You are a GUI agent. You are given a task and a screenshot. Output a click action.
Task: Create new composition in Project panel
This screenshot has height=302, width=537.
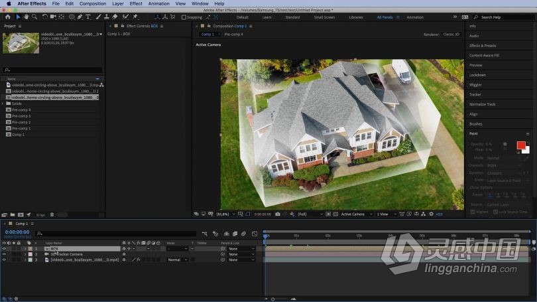pyautogui.click(x=21, y=215)
